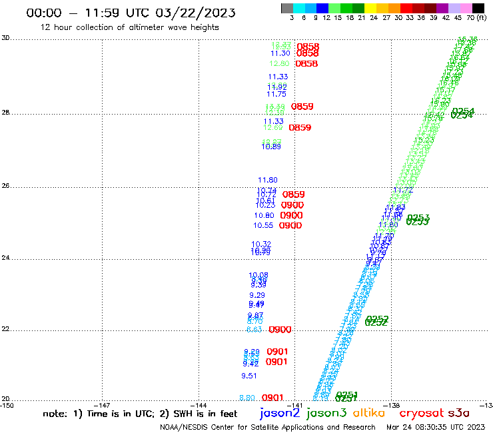493x433 pixels.
Task: Click the cryosat satellite label
Action: coord(422,413)
